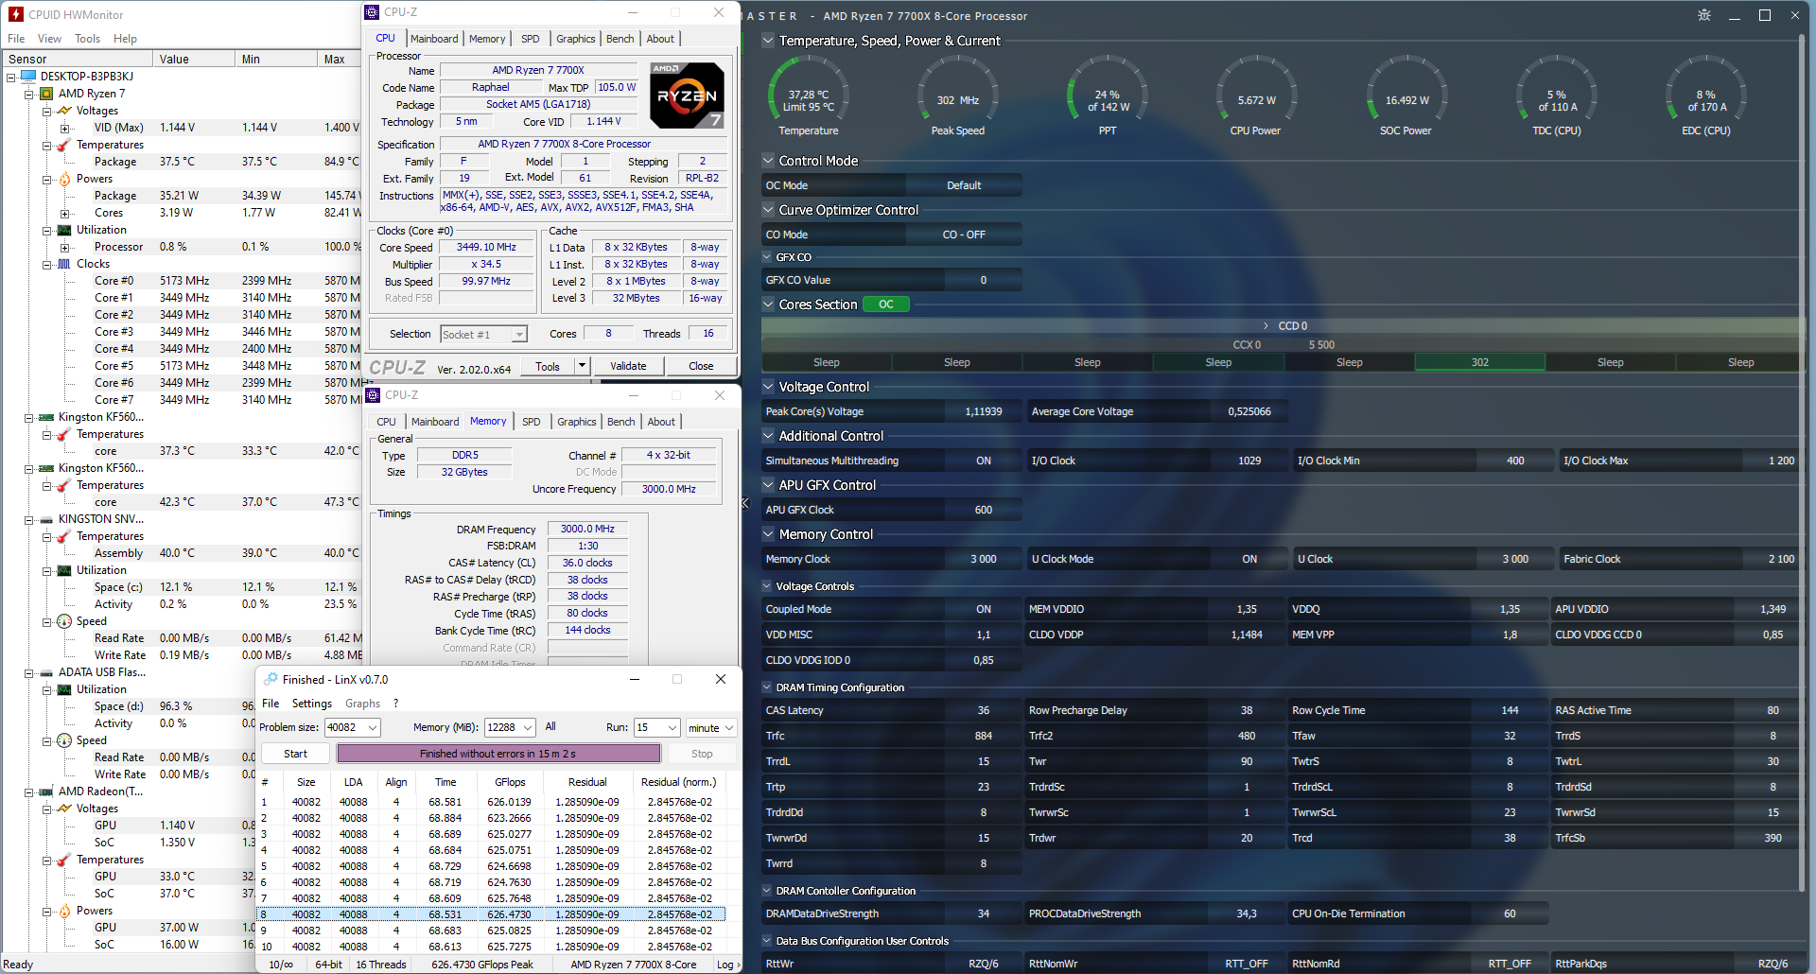Open the LinX minute unit dropdown
The image size is (1816, 974).
pyautogui.click(x=729, y=727)
